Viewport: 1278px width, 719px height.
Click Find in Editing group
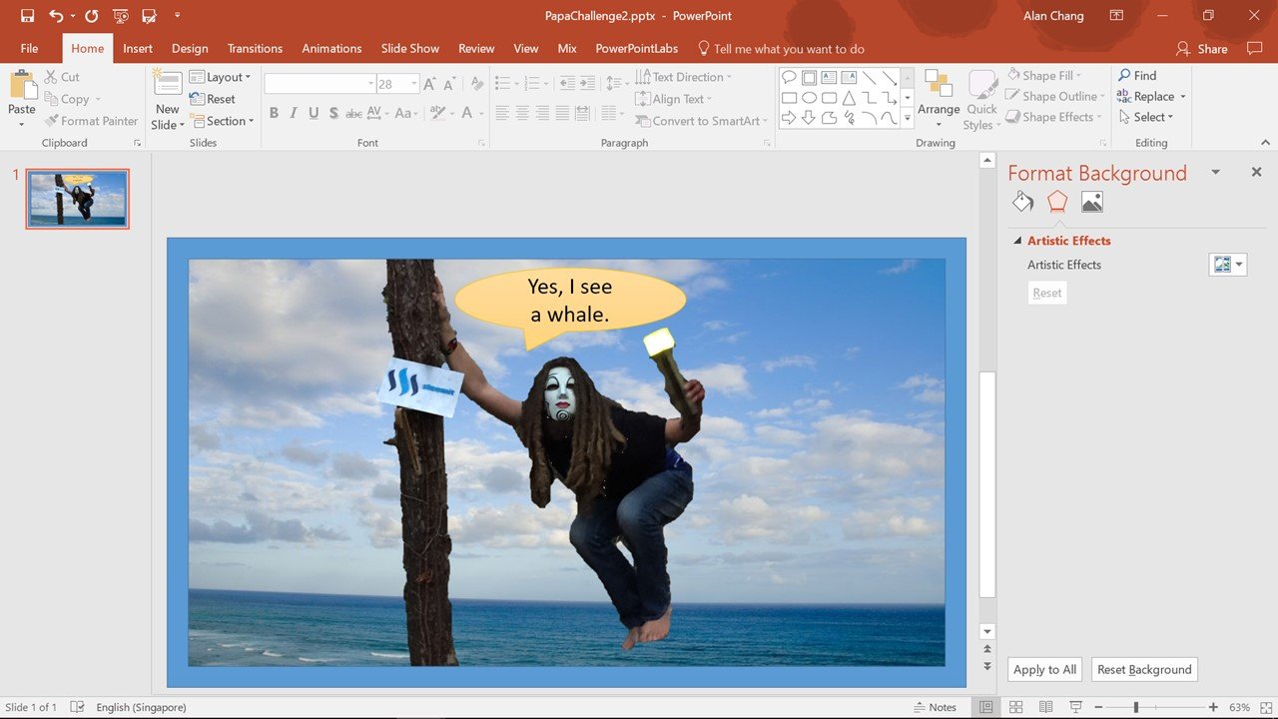pos(1137,75)
